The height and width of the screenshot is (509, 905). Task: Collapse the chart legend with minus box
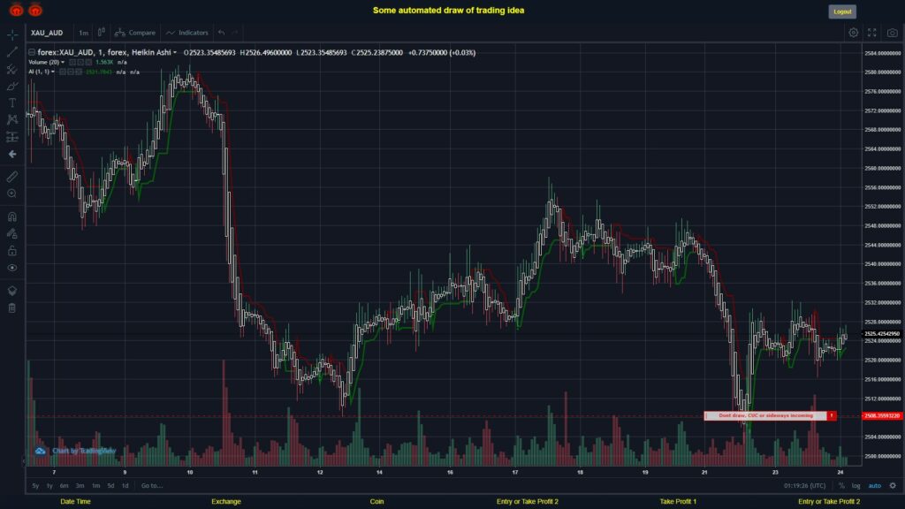(x=32, y=52)
